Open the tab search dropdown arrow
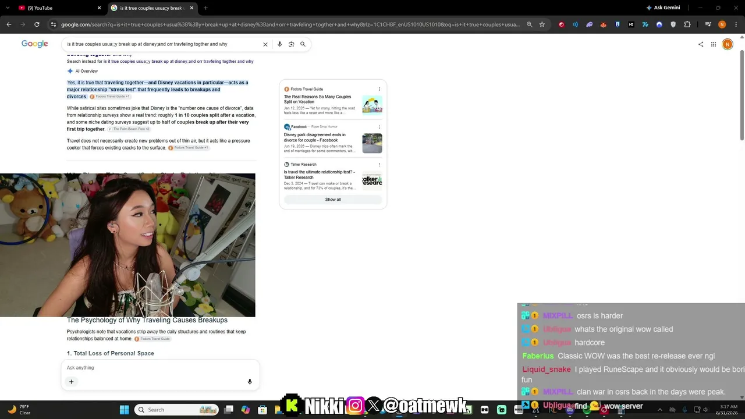The image size is (745, 419). 8,8
